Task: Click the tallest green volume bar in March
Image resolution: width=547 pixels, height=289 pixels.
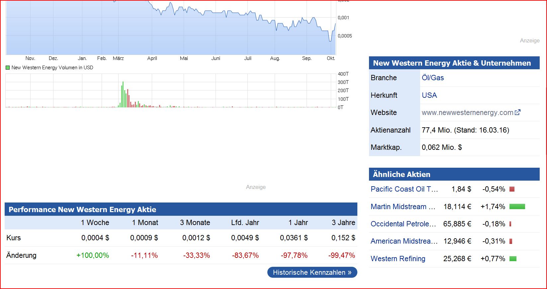Action: 123,94
